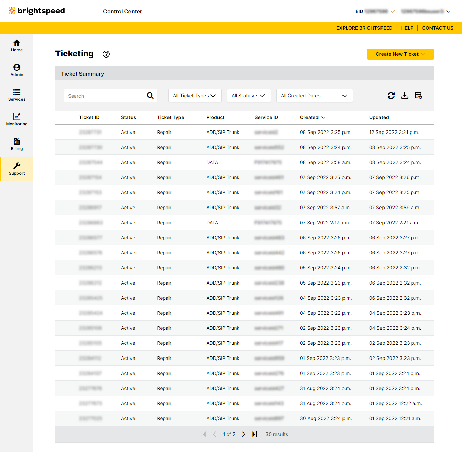The image size is (462, 452).
Task: Sort by the Created column
Action: coord(312,117)
